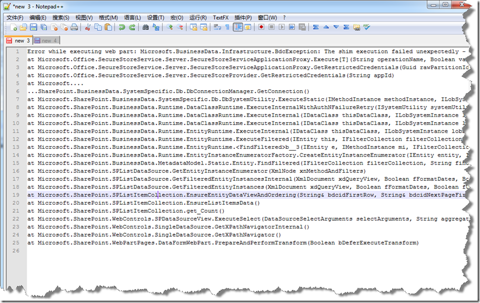Copy selection using the toolbar Copy icon
Image resolution: width=480 pixels, height=303 pixels.
[98, 27]
